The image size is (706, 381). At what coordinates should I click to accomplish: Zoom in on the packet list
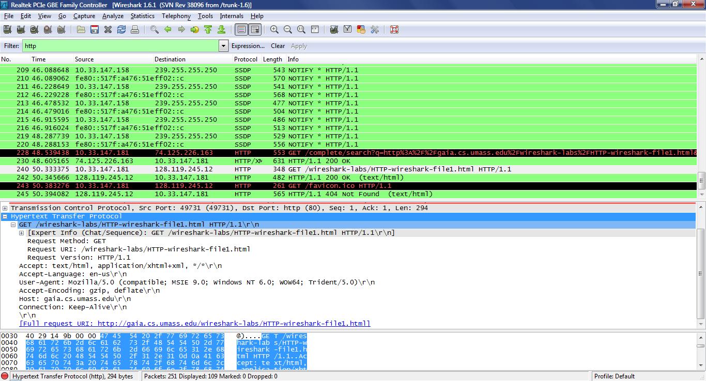click(274, 29)
